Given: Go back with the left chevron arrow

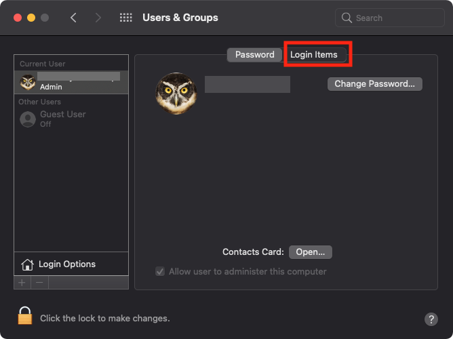Looking at the screenshot, I should [x=73, y=18].
